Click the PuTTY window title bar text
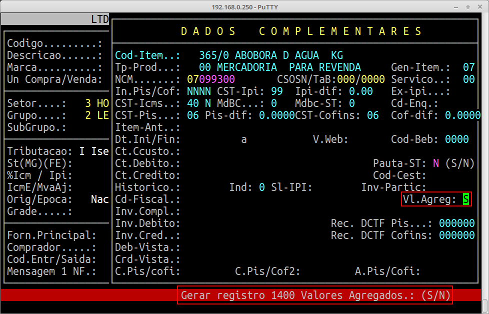Viewport: 489px width, 314px height. tap(244, 6)
